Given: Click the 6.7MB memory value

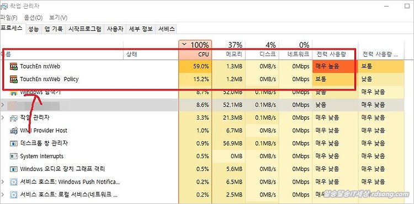Looking at the screenshot, I should tap(233, 131).
